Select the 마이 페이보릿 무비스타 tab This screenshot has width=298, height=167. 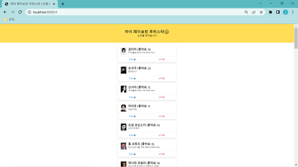click(30, 4)
